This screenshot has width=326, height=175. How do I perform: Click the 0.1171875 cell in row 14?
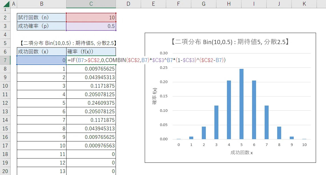[x=91, y=120]
